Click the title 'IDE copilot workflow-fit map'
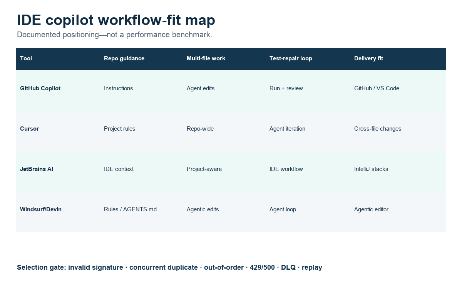 (x=116, y=20)
